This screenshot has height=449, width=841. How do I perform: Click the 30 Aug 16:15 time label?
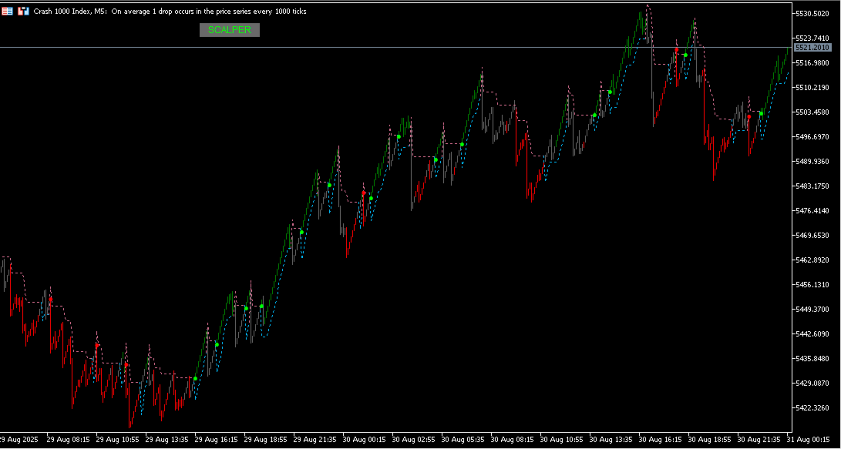(x=661, y=439)
